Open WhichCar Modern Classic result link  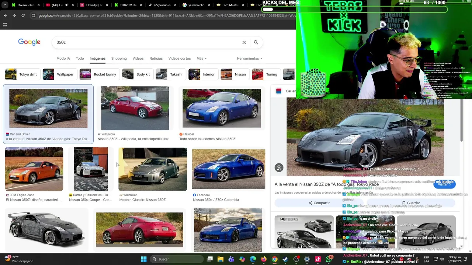[x=142, y=200]
